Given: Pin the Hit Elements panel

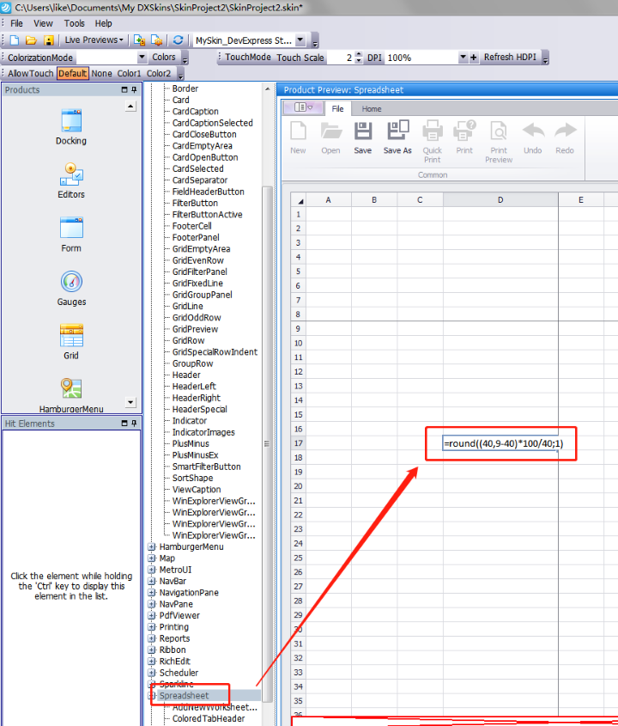Looking at the screenshot, I should point(134,424).
